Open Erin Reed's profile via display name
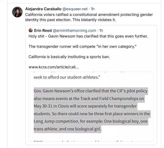The width and height of the screenshot is (164, 148). (43, 30)
